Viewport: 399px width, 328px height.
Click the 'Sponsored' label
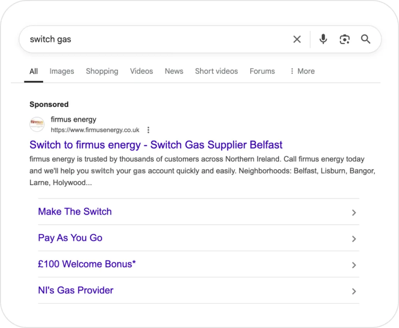[49, 104]
